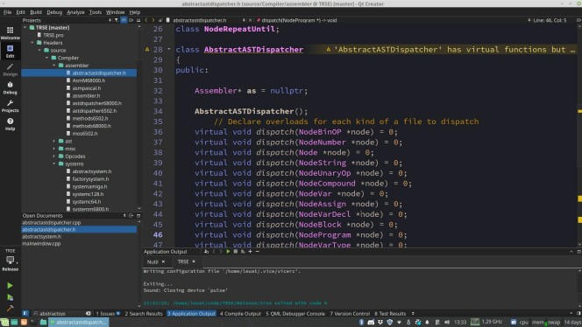Switch to Edit mode in sidebar
This screenshot has width=582, height=327.
[x=10, y=51]
